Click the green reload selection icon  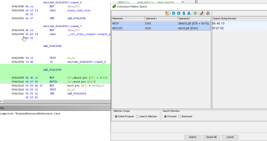[x=195, y=13]
